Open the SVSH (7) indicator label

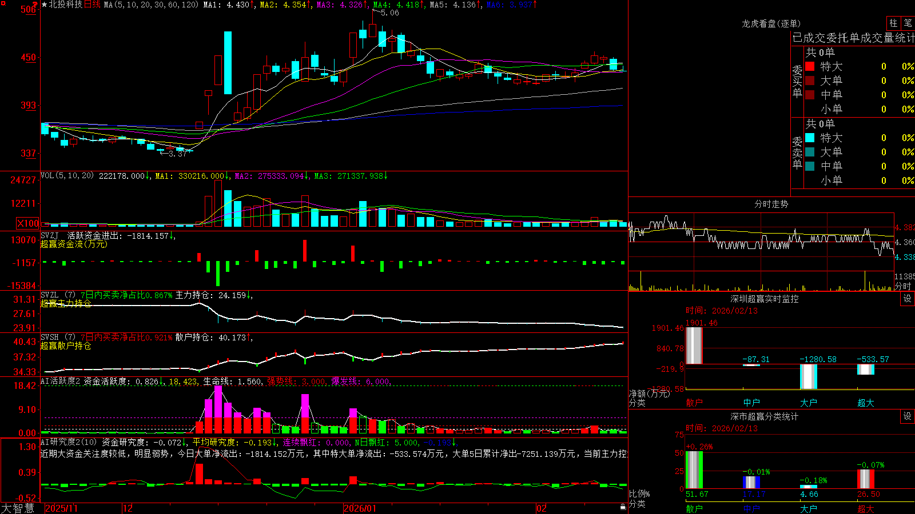pos(58,338)
